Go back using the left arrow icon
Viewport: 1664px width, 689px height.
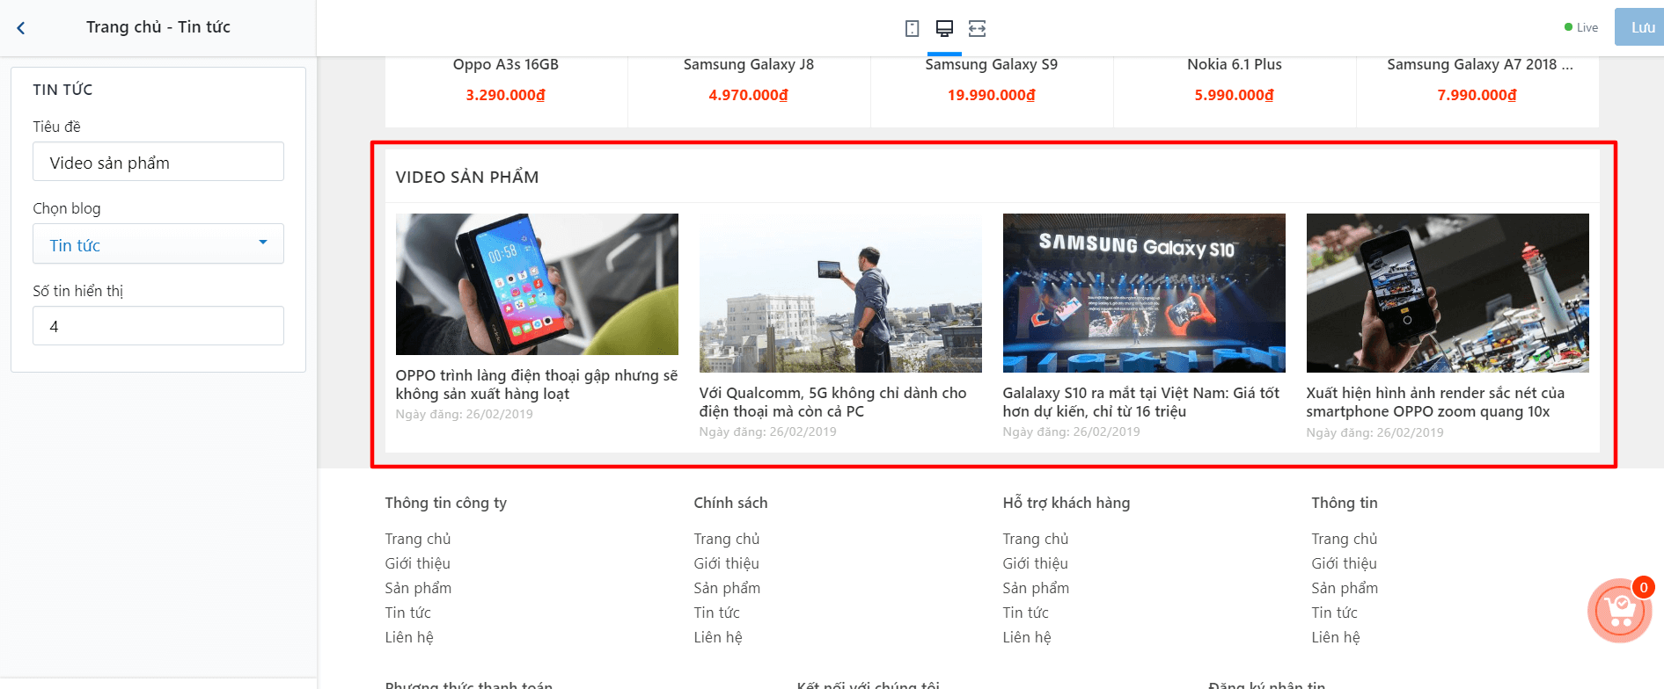pyautogui.click(x=21, y=28)
